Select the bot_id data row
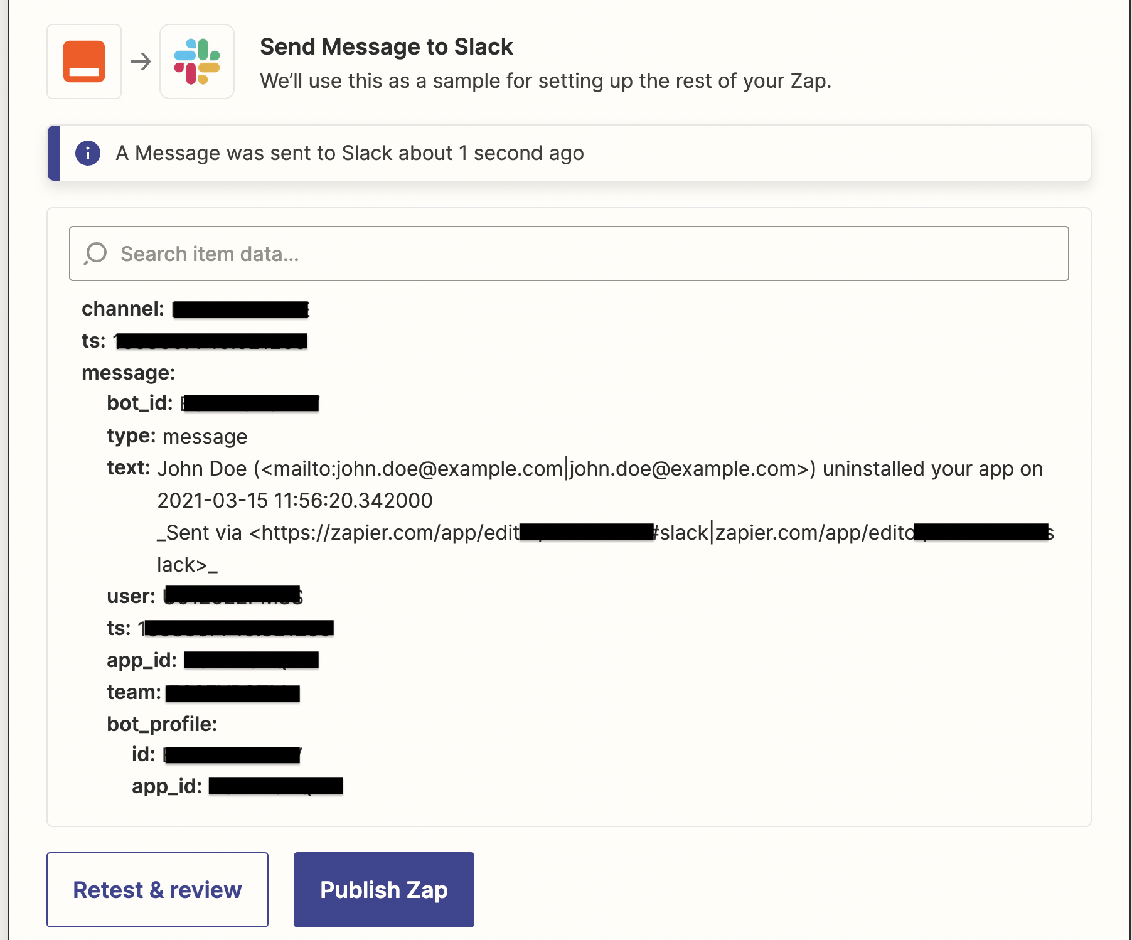Viewport: 1132px width, 940px height. tap(213, 403)
